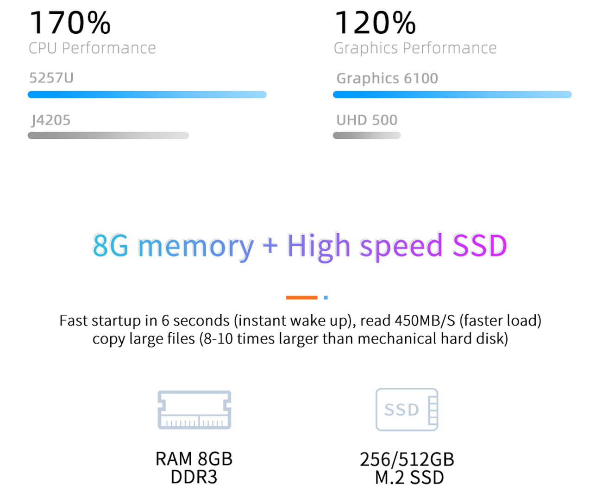Click the gray J4205 performance bar
602x503 pixels.
(108, 136)
